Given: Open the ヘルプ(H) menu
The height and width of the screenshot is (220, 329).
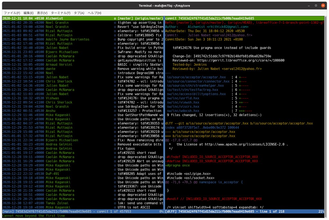Looking at the screenshot, I should pos(94,13).
